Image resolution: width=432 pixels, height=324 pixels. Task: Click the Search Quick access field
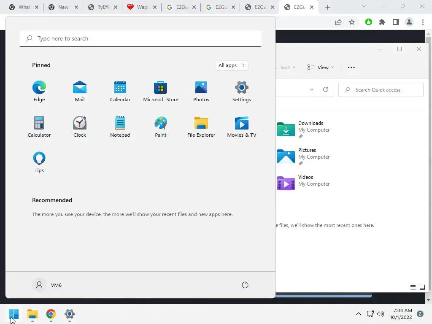tap(381, 90)
